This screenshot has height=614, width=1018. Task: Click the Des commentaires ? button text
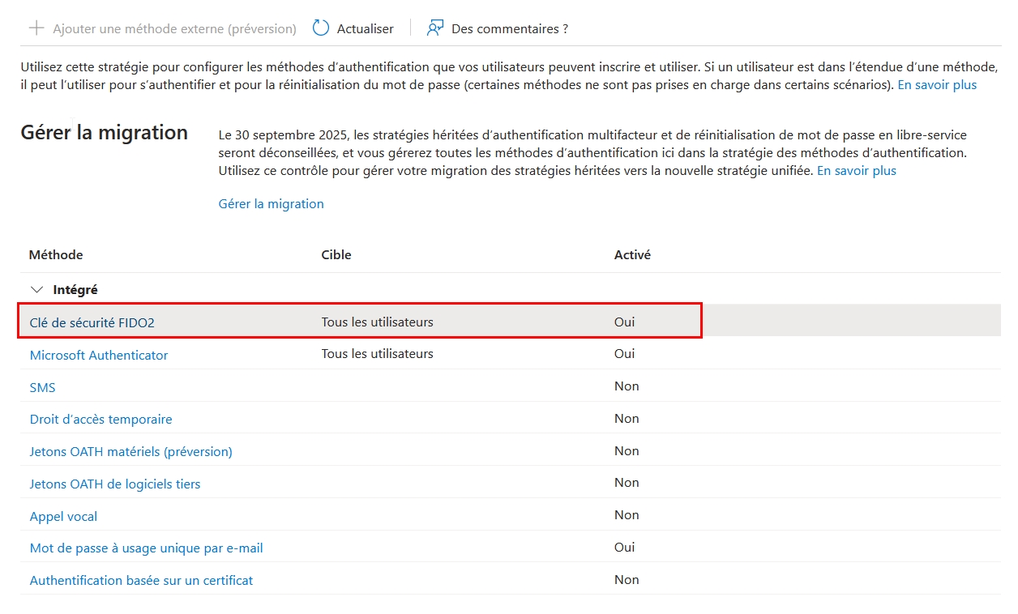pos(510,29)
